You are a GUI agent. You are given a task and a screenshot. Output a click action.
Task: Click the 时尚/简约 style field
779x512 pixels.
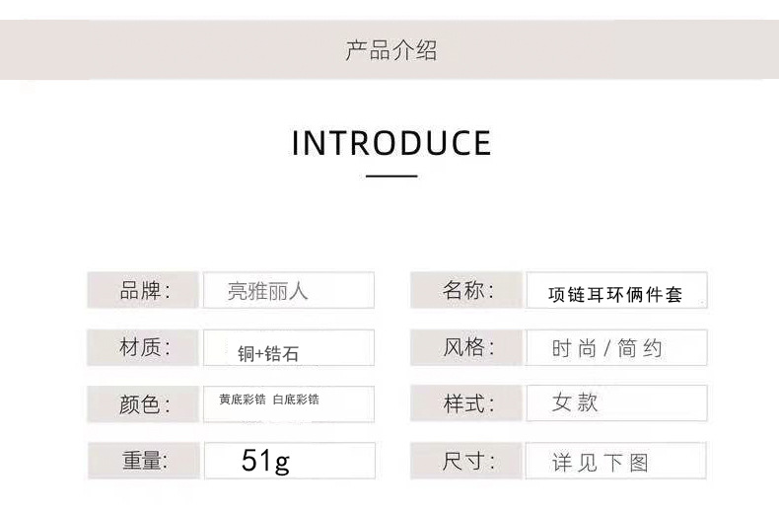(x=616, y=348)
